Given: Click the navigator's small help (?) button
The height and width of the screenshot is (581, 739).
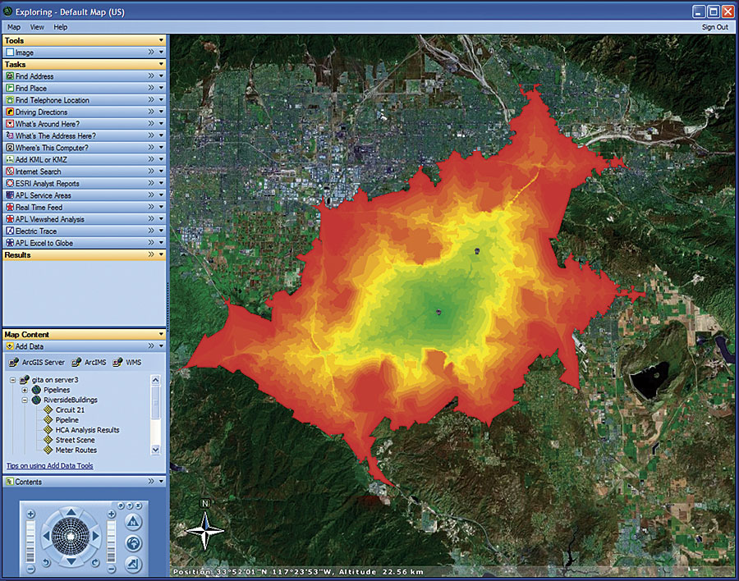Looking at the screenshot, I should pyautogui.click(x=130, y=506).
